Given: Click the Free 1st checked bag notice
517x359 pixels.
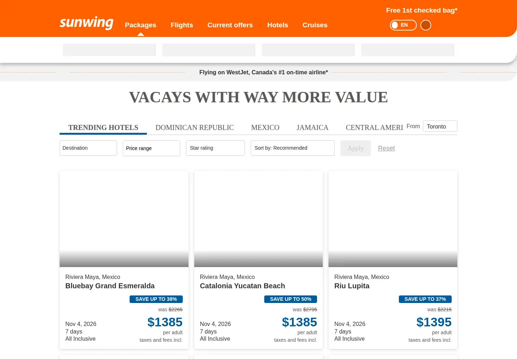Looking at the screenshot, I should pos(422,10).
